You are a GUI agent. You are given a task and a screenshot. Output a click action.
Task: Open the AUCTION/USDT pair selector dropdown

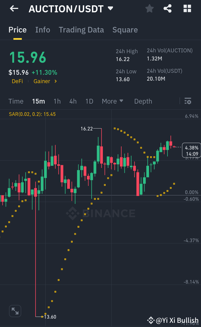tap(110, 9)
